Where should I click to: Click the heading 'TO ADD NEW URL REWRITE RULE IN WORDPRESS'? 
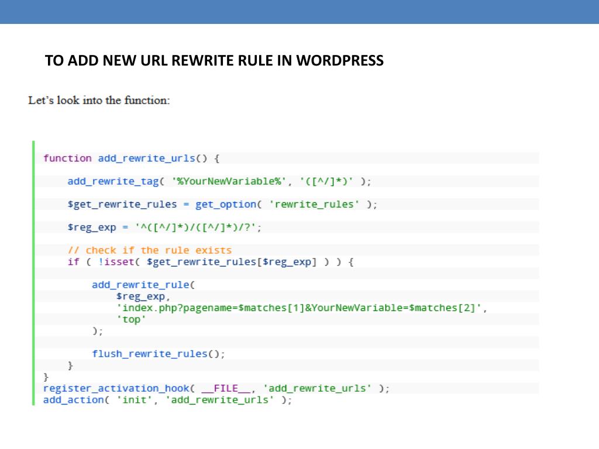[214, 61]
